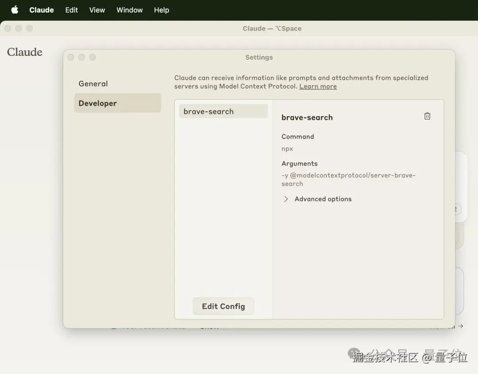The height and width of the screenshot is (374, 478).
Task: Click the Claude logo in main window
Action: pyautogui.click(x=25, y=52)
